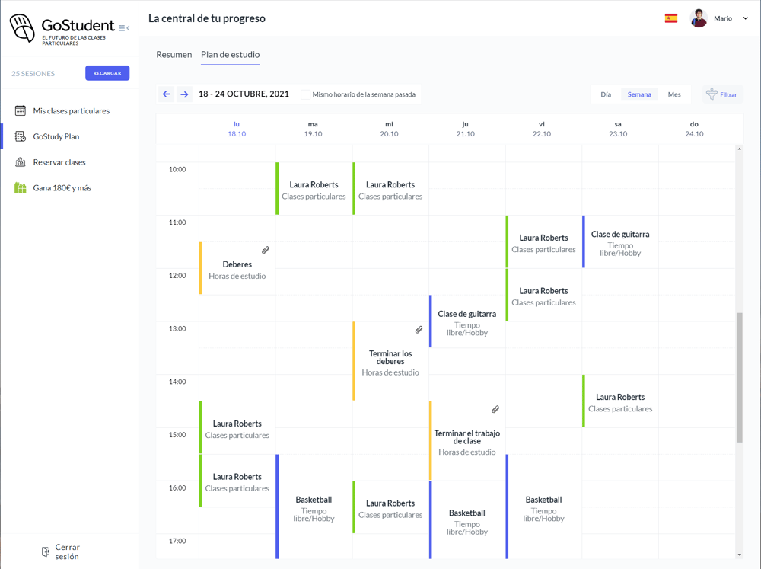The width and height of the screenshot is (761, 569).
Task: Click the Reservar clases icon
Action: [21, 162]
